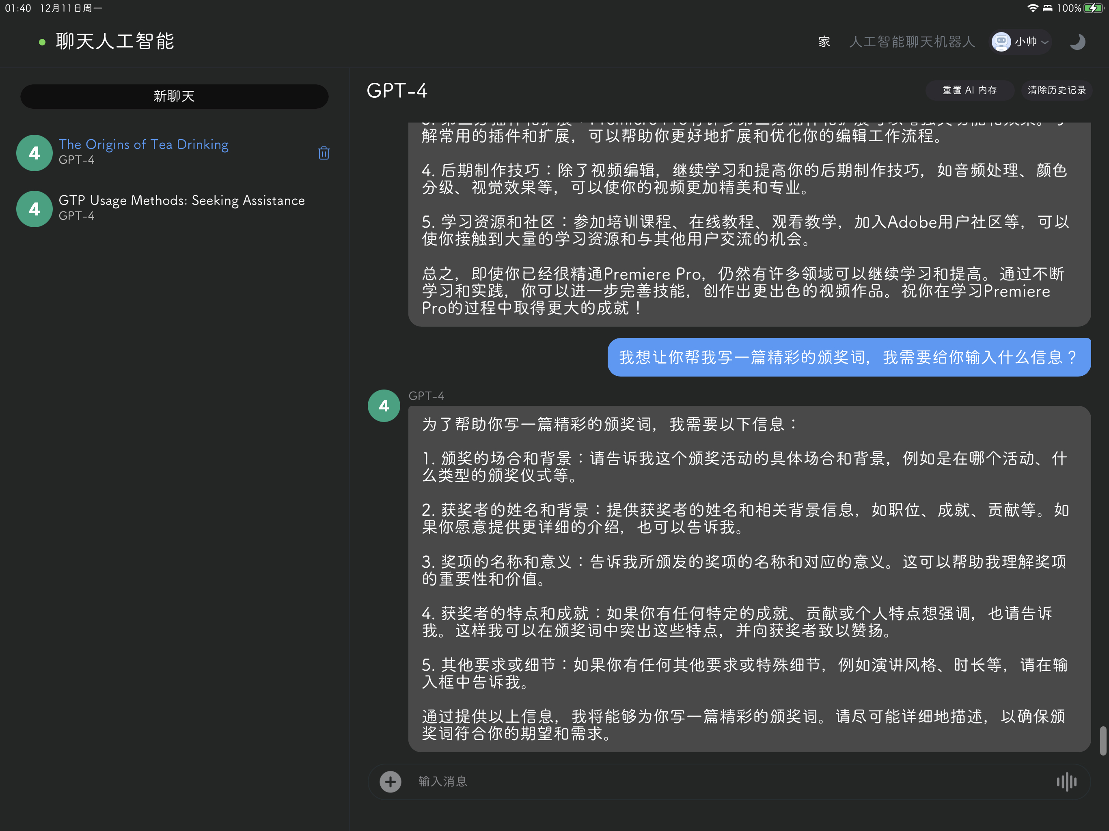Image resolution: width=1109 pixels, height=831 pixels.
Task: Focus the 输入消息 message field
Action: pyautogui.click(x=702, y=781)
